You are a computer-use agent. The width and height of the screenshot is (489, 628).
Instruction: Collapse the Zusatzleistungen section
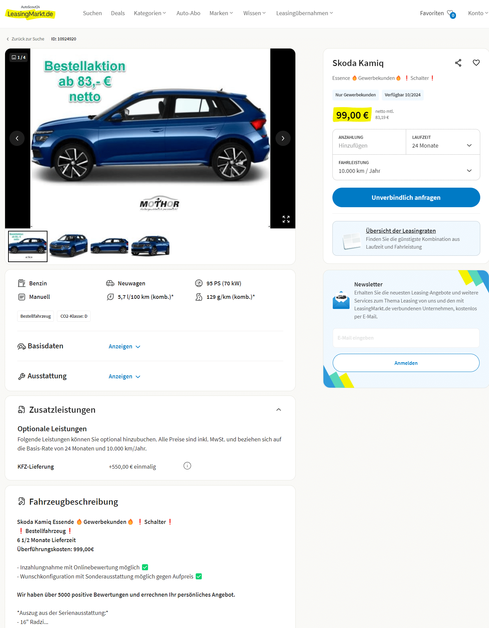pos(279,410)
